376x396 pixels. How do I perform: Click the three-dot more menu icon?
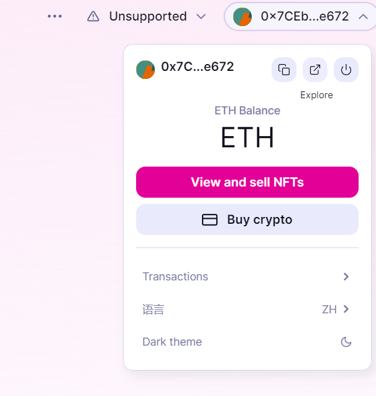point(55,16)
